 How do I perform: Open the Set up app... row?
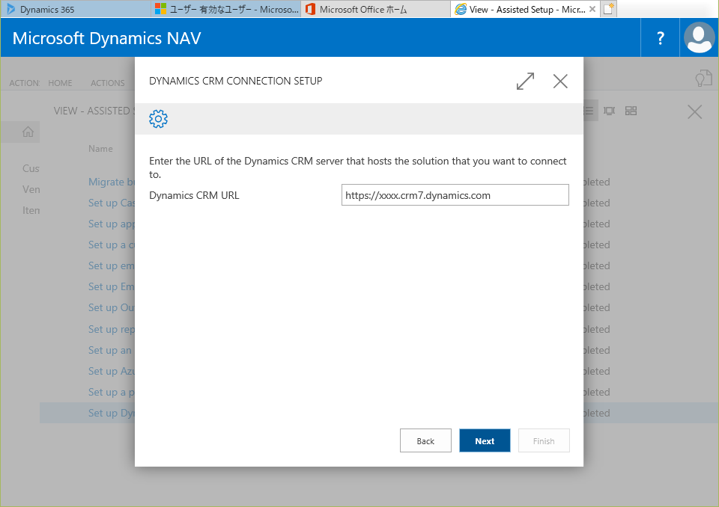pos(112,224)
